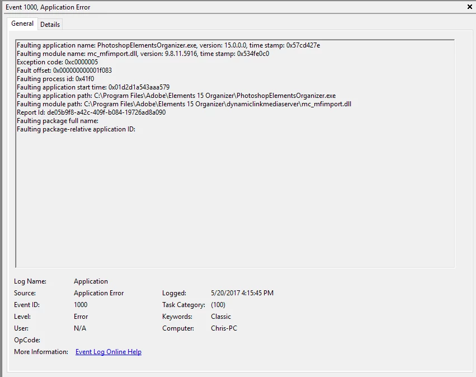Close the Event 1000 details pane
This screenshot has width=476, height=377.
pyautogui.click(x=470, y=7)
